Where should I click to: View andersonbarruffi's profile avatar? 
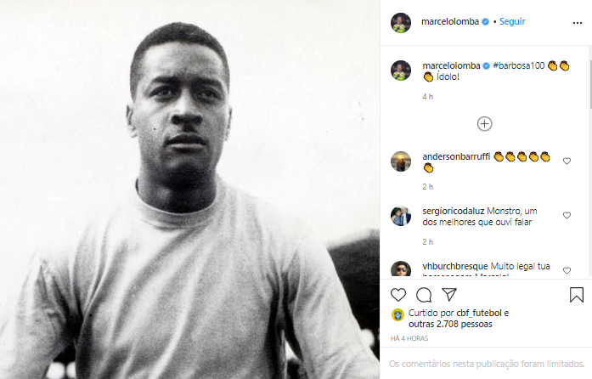[x=401, y=161]
